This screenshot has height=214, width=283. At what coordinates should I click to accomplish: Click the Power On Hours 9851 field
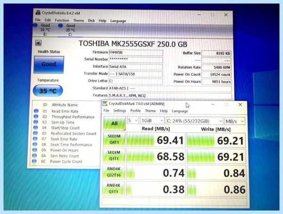216,82
